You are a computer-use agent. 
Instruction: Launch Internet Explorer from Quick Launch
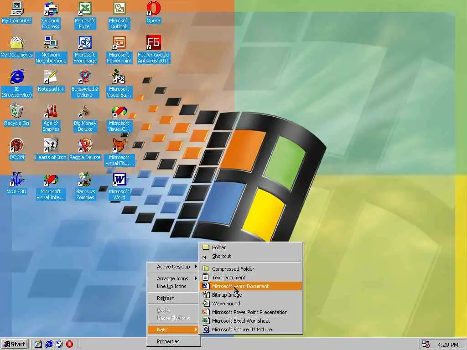coord(49,345)
